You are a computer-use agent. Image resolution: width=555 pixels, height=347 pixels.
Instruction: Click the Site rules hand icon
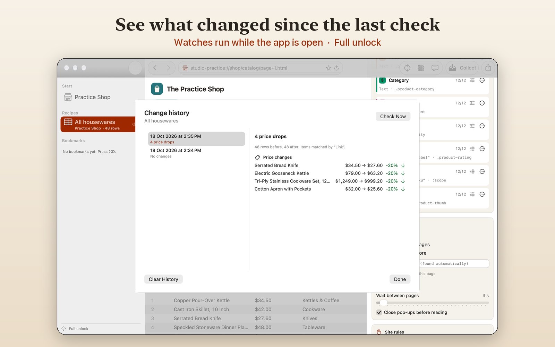[379, 332]
